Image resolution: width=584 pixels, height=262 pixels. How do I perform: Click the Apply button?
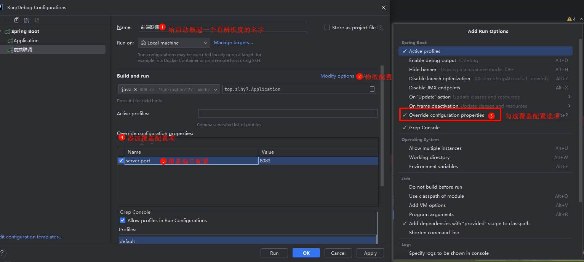coord(370,253)
